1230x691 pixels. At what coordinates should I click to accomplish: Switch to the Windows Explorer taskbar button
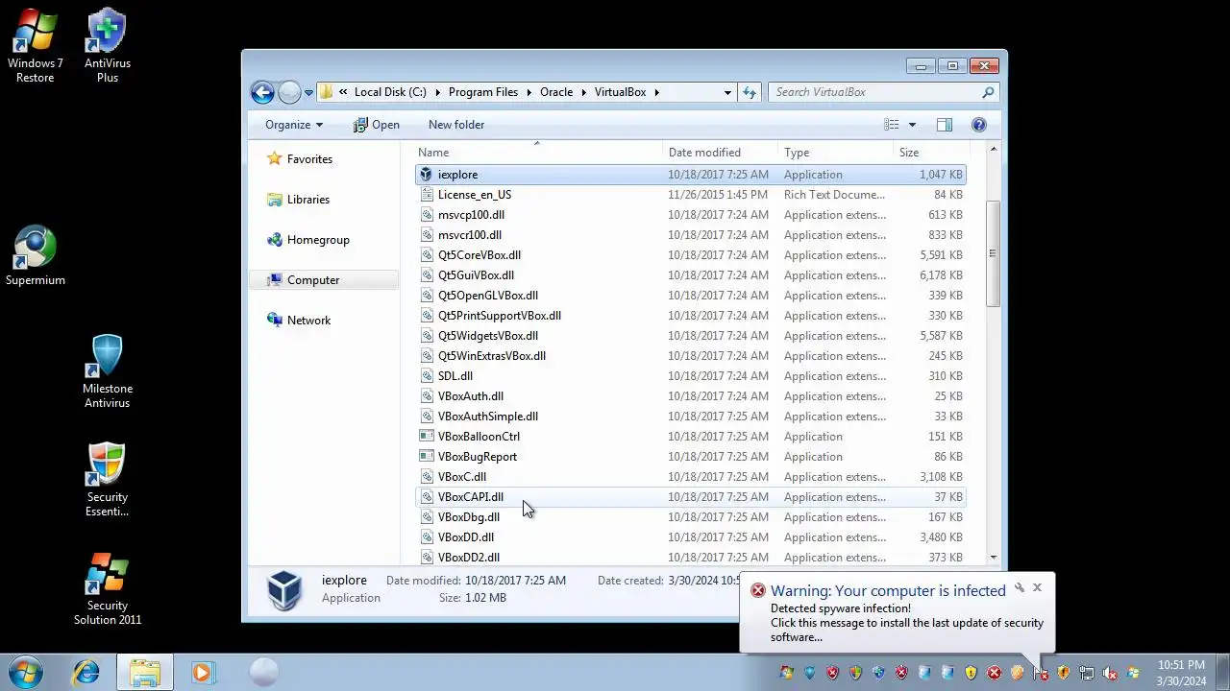[x=145, y=673]
